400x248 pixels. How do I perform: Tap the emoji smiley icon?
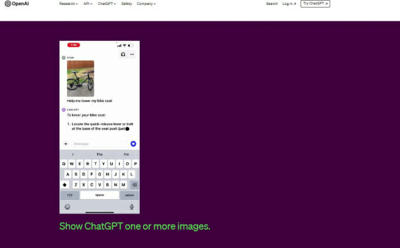point(67,207)
